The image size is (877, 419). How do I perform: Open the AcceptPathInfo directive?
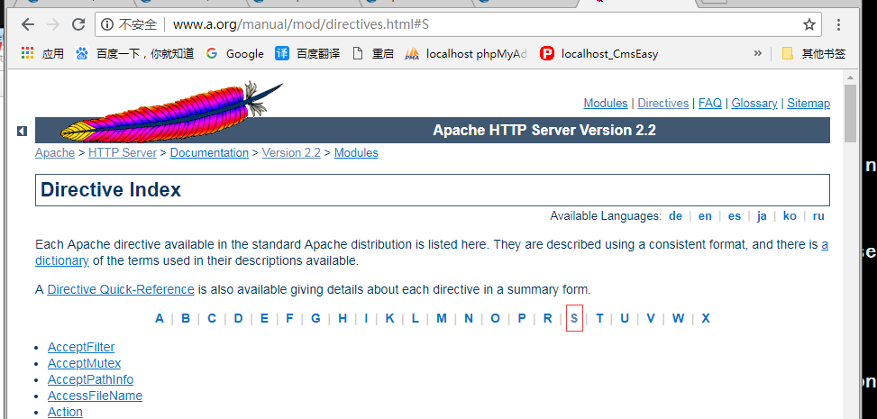tap(91, 380)
